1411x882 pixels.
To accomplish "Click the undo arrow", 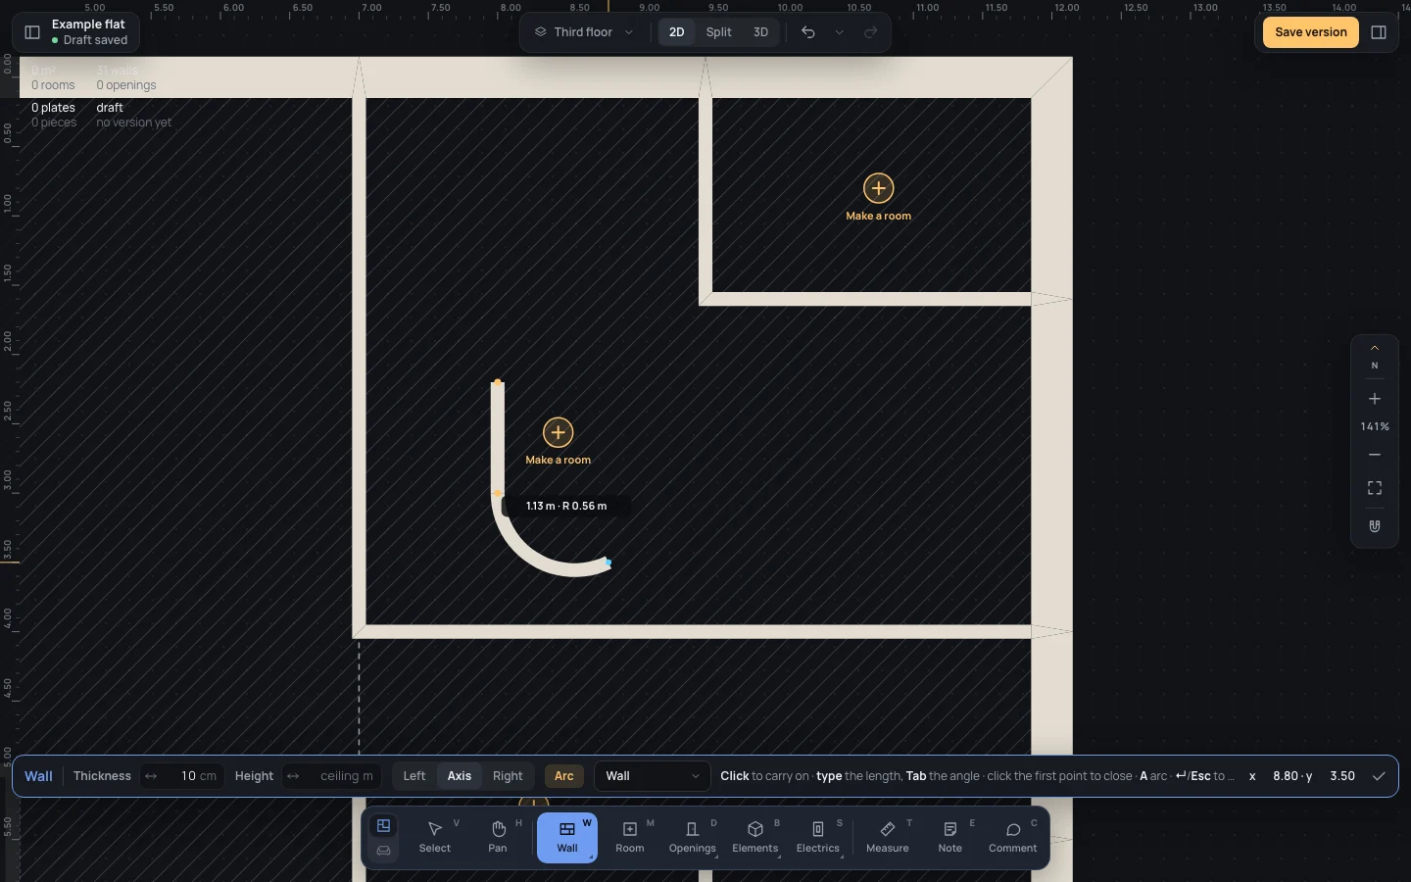I will coord(808,32).
